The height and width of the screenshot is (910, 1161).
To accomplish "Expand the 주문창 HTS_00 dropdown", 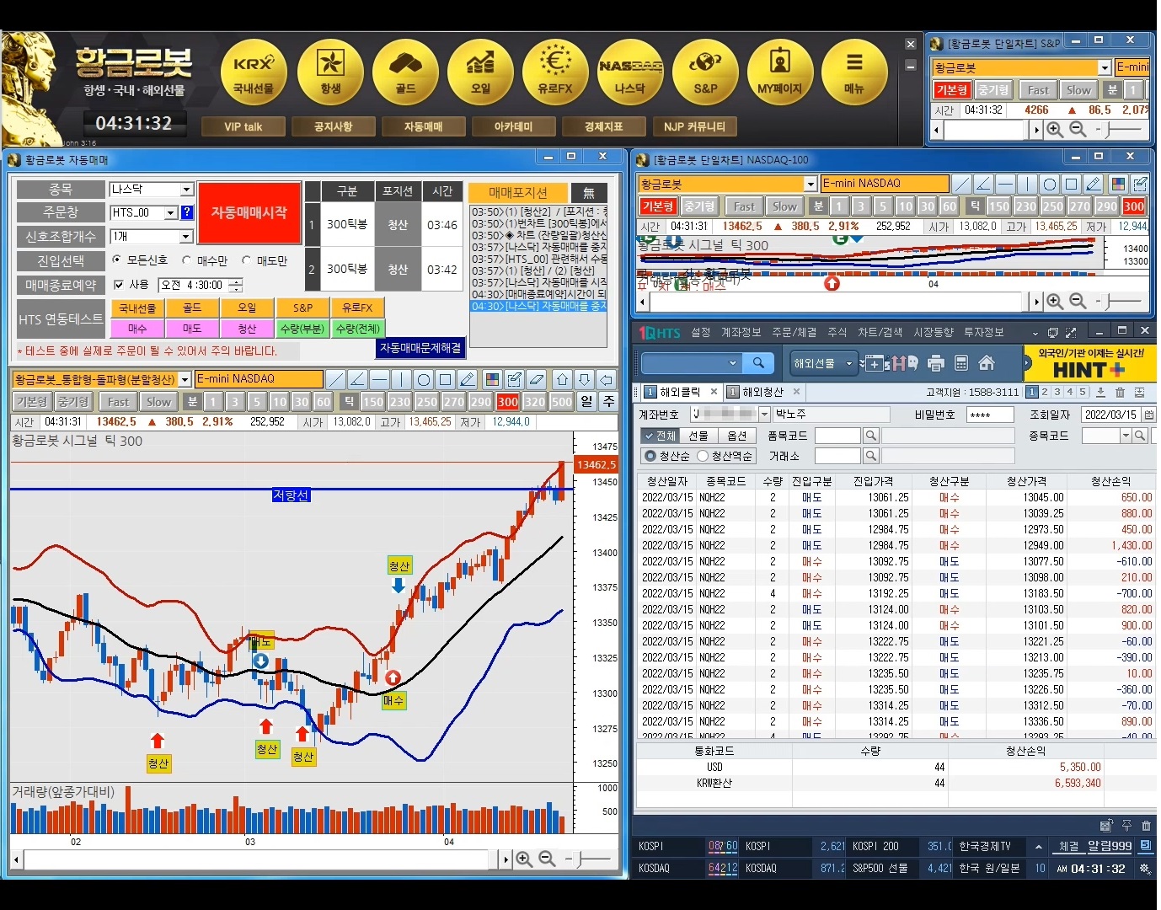I will pyautogui.click(x=171, y=213).
